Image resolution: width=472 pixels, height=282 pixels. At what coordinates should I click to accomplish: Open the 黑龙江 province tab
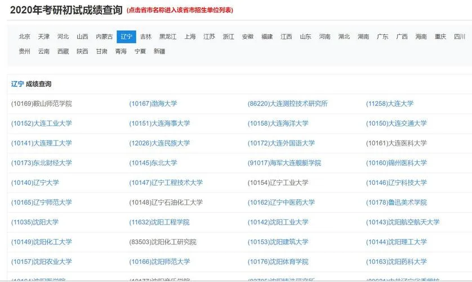tap(168, 37)
